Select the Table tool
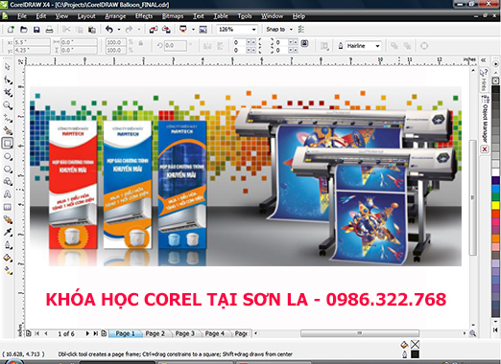The width and height of the screenshot is (501, 364). (8, 207)
